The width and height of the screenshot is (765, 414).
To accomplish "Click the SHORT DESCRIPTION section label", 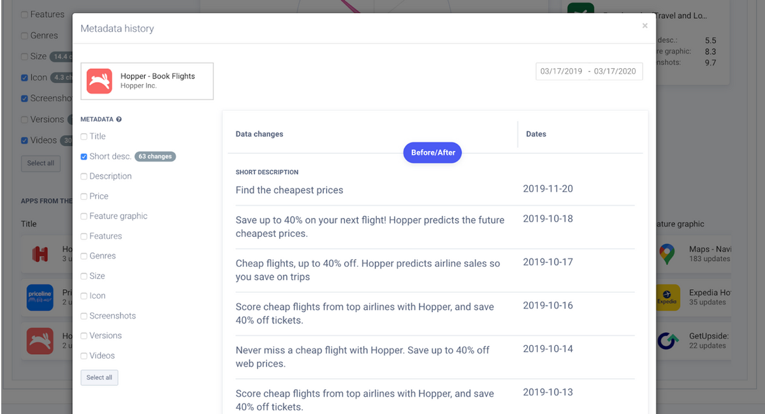I will 267,172.
